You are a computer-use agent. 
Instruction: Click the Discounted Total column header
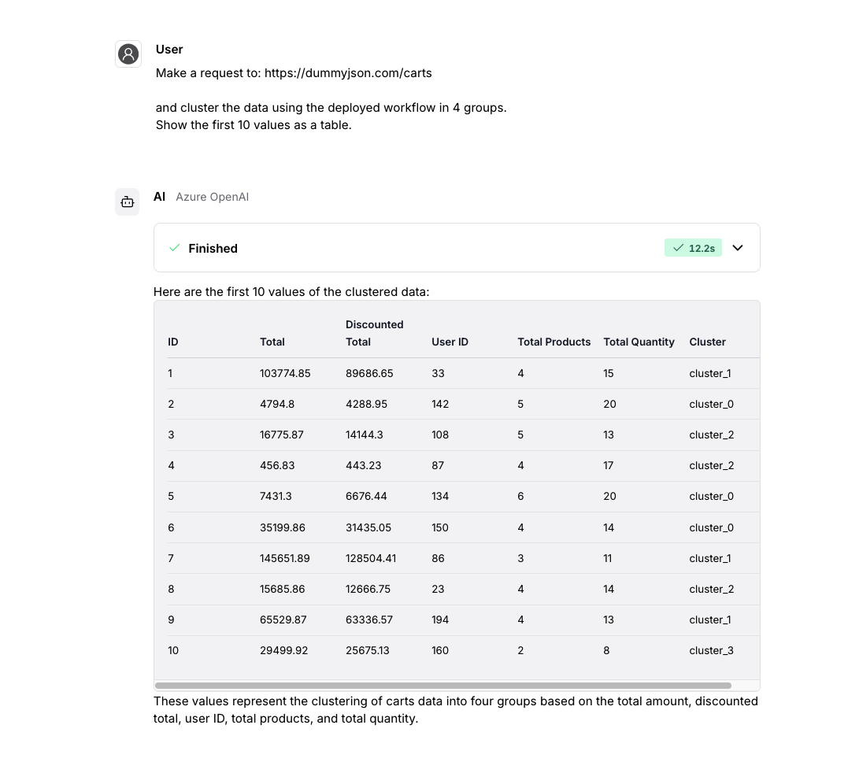pos(375,333)
